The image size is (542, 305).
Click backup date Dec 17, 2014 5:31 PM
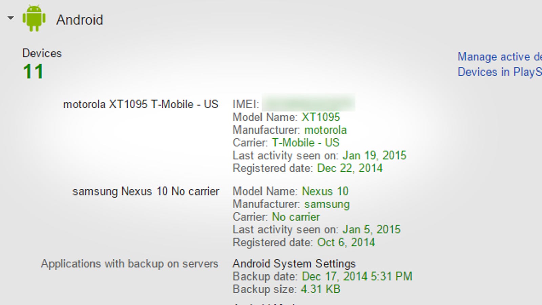tap(357, 277)
